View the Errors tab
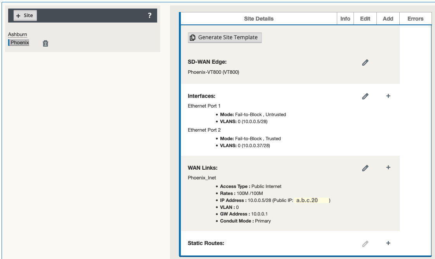Screen dimensions: 435x259 click(x=415, y=19)
